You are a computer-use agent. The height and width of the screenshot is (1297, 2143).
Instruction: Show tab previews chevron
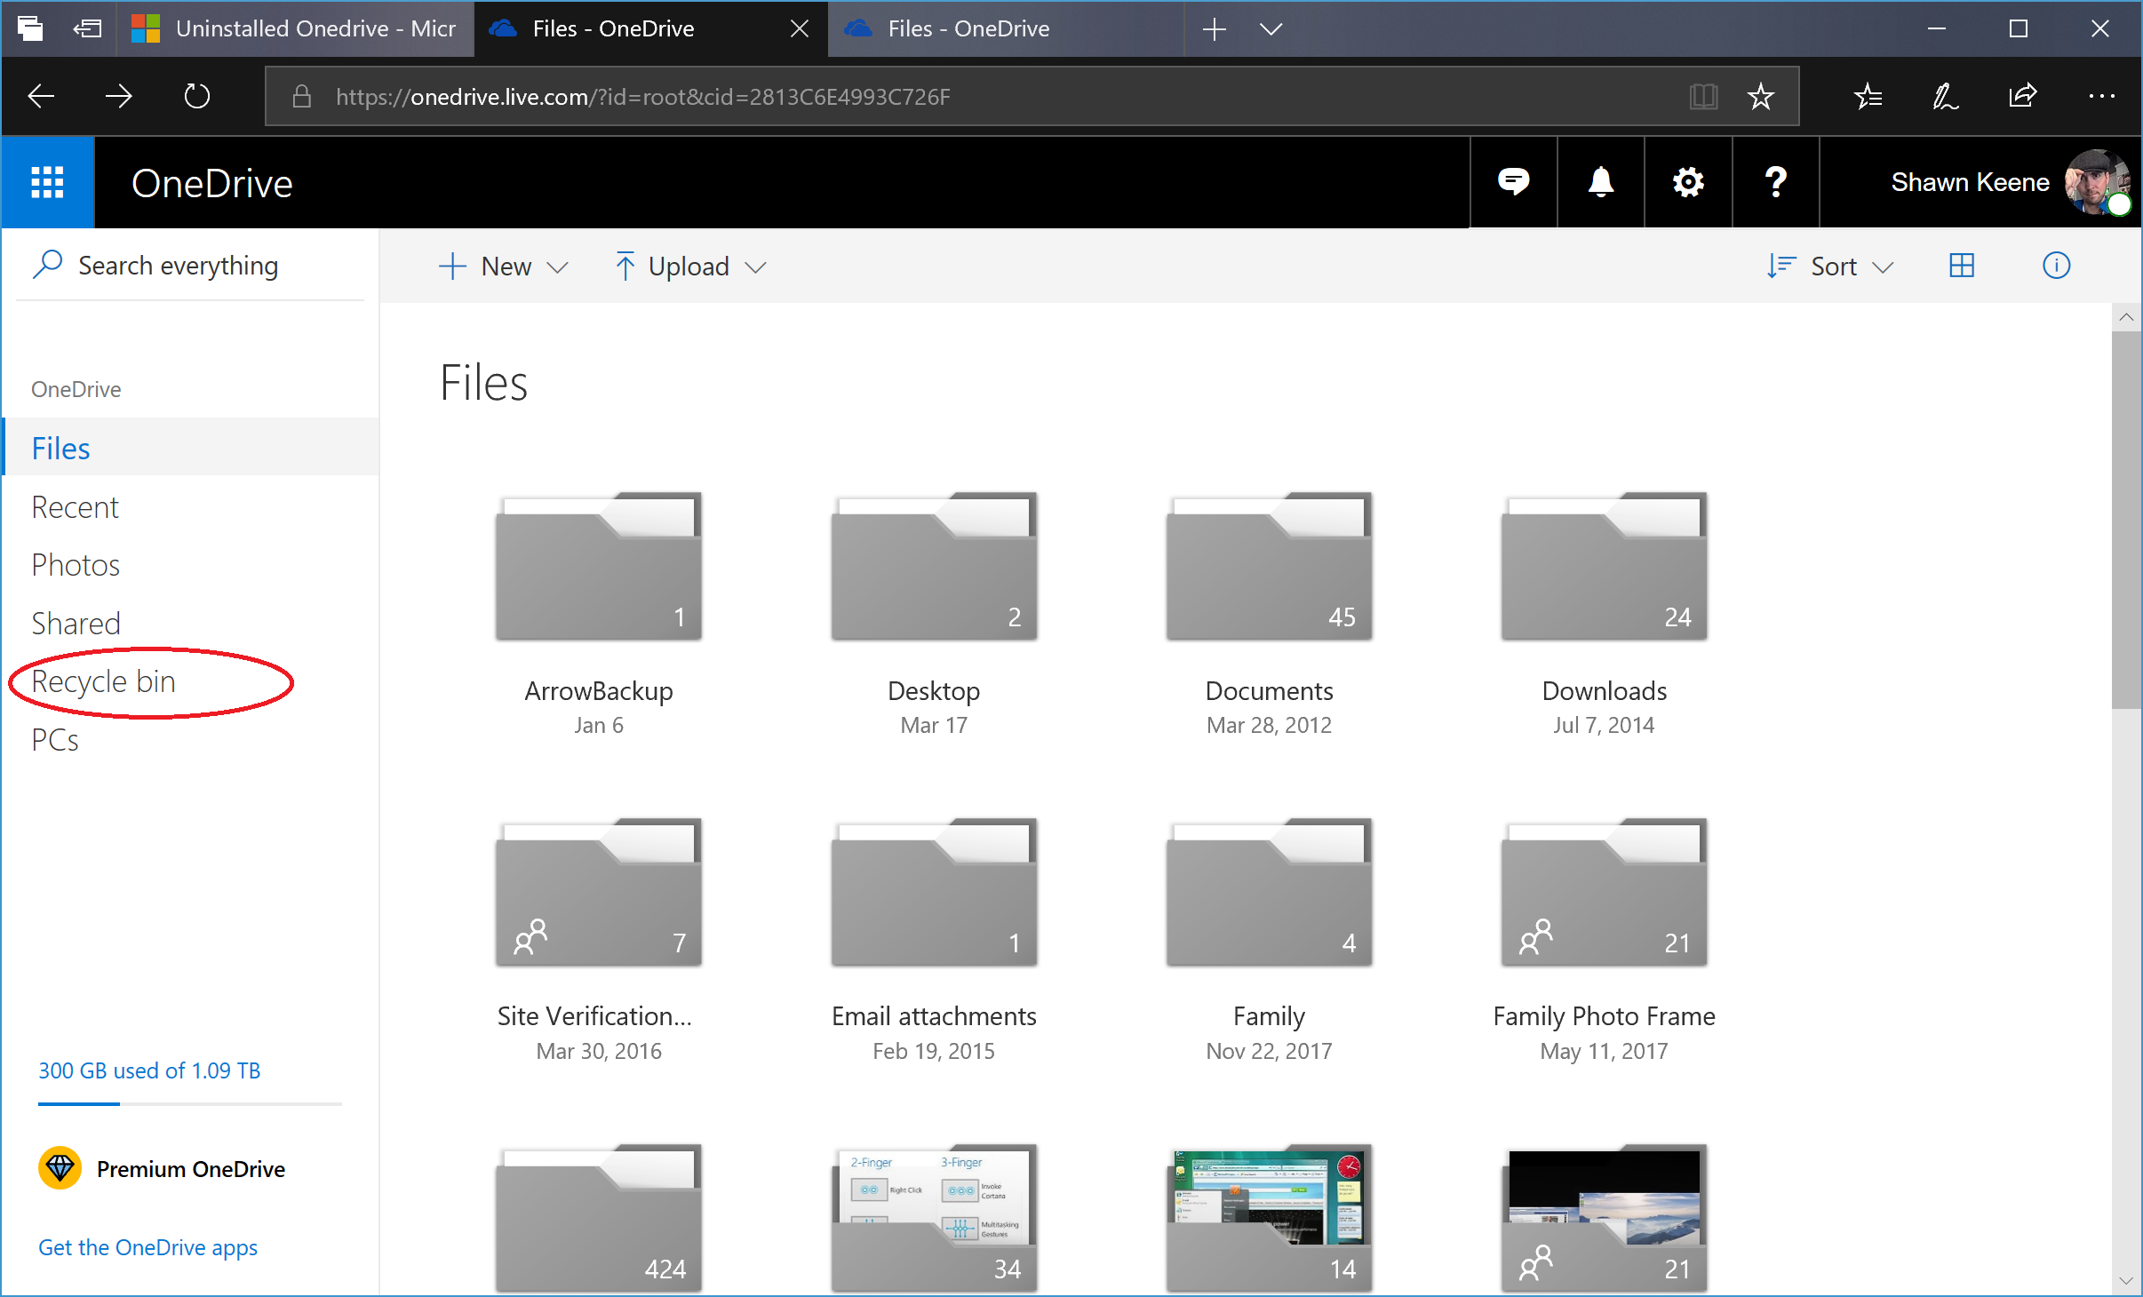[1271, 29]
